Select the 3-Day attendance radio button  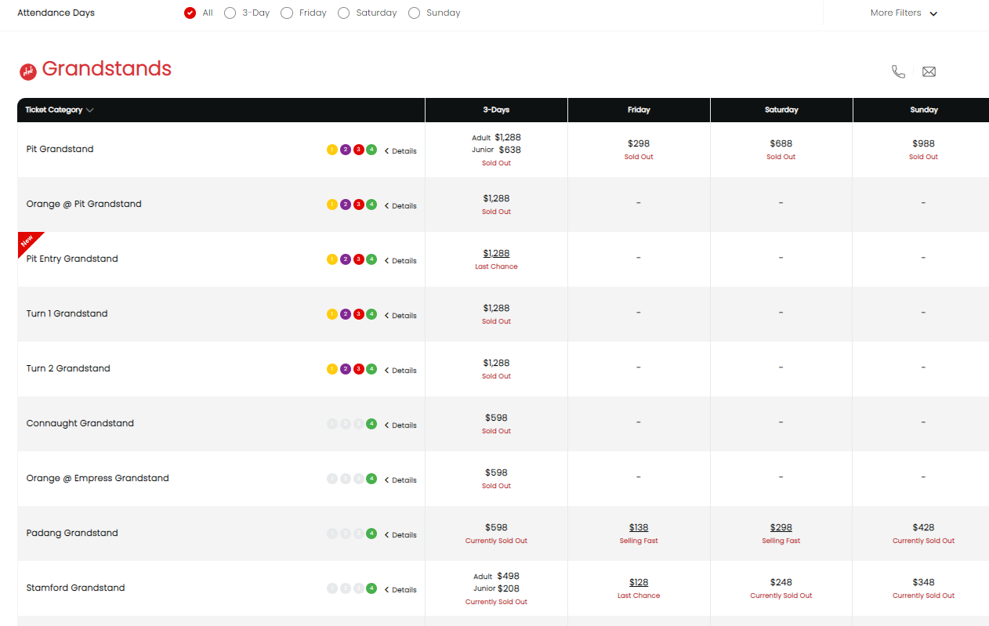230,13
